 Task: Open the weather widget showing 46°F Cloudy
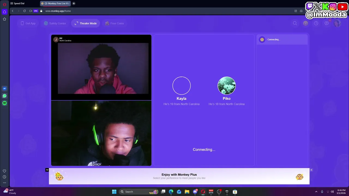tap(10, 192)
